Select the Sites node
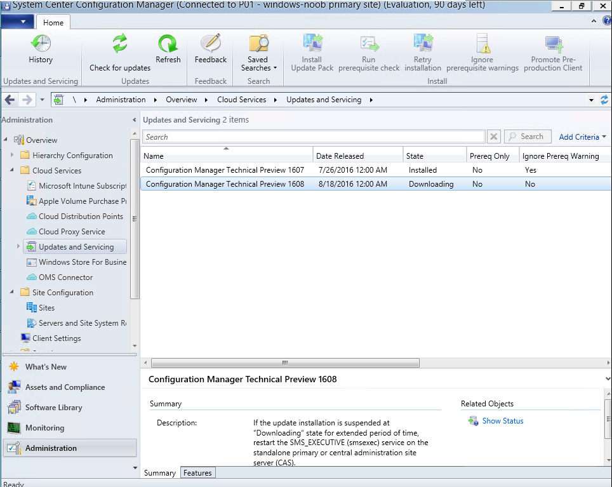This screenshot has height=487, width=612. [x=41, y=307]
